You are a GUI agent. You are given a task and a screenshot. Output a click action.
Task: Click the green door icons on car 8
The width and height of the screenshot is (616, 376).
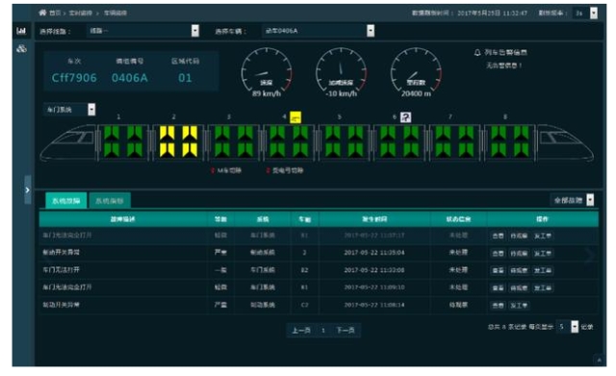[510, 141]
